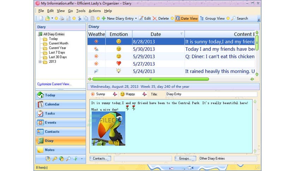Viewport: 295px width, 171px height.
Task: Click the Cut scissors icon
Action: (x=80, y=18)
